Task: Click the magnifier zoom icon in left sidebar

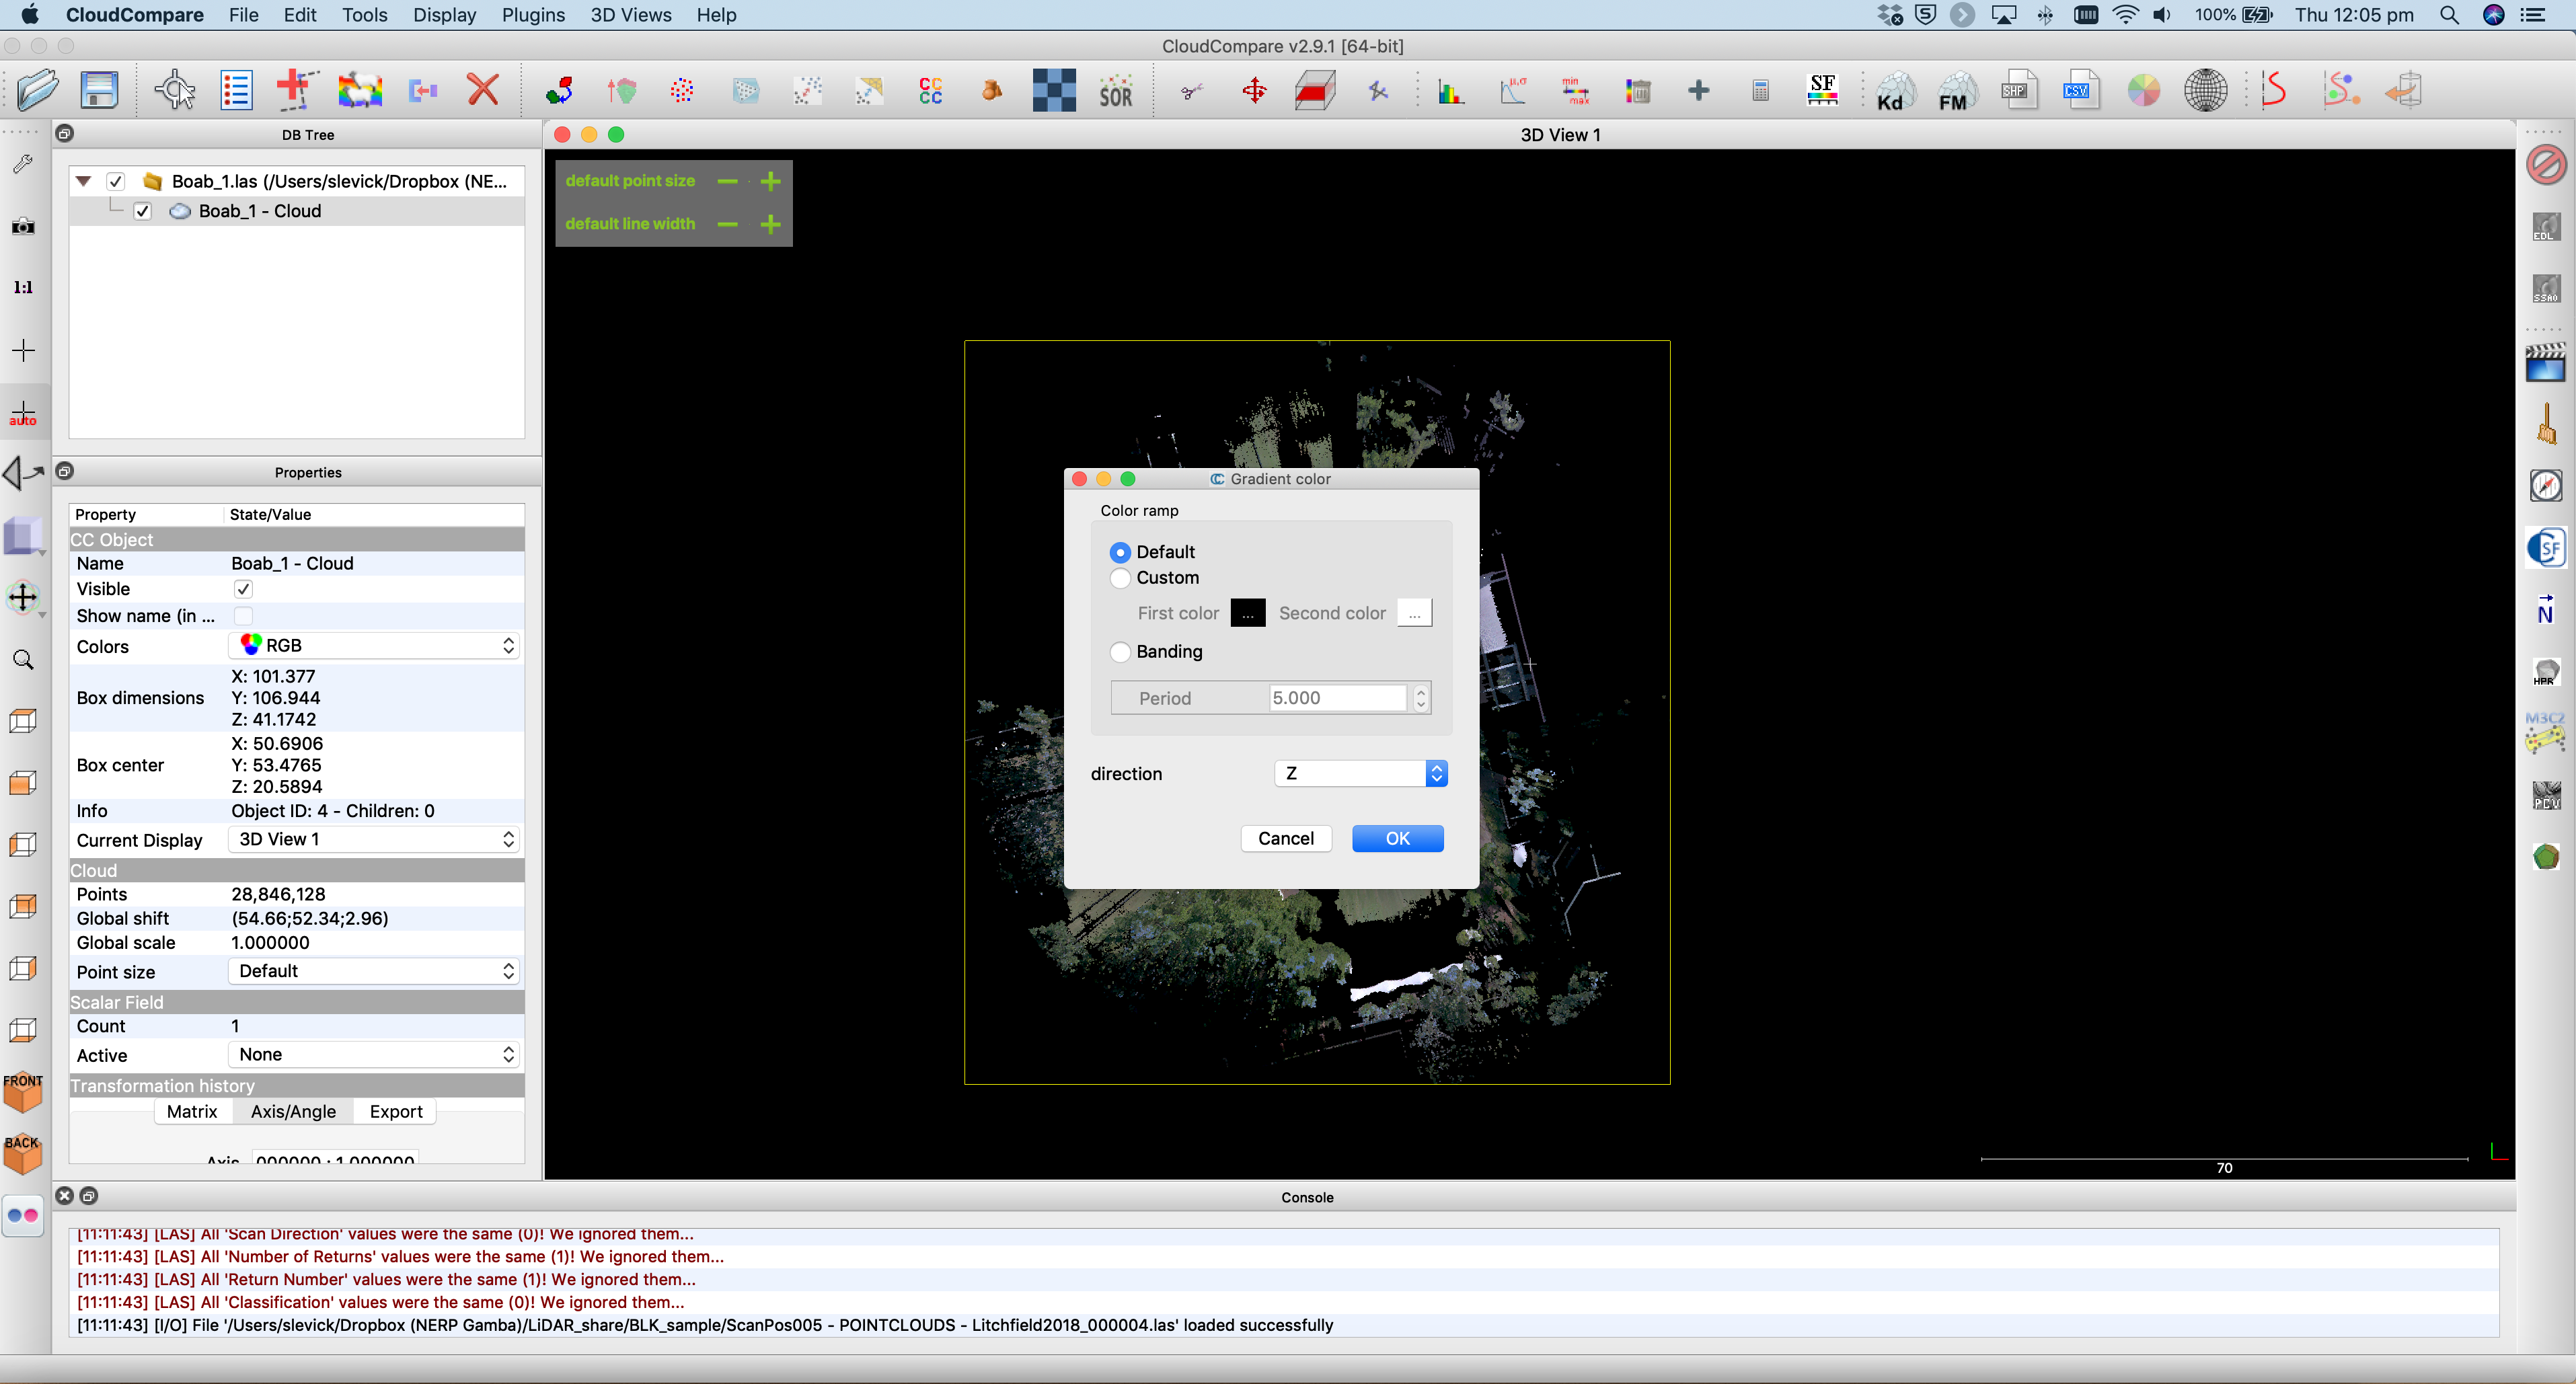Action: coord(23,660)
